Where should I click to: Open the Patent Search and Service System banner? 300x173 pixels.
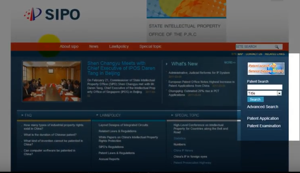pos(266,68)
